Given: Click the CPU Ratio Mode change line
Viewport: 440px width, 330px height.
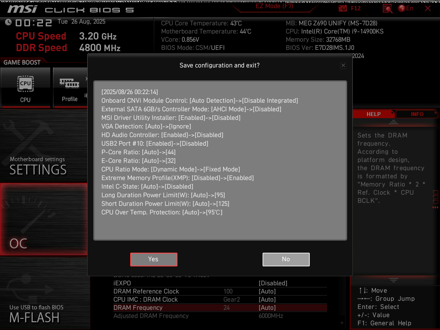Looking at the screenshot, I should [x=171, y=169].
